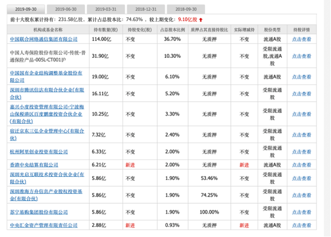Click the 16.11亿 holding amount
The image size is (331, 237).
point(100,93)
